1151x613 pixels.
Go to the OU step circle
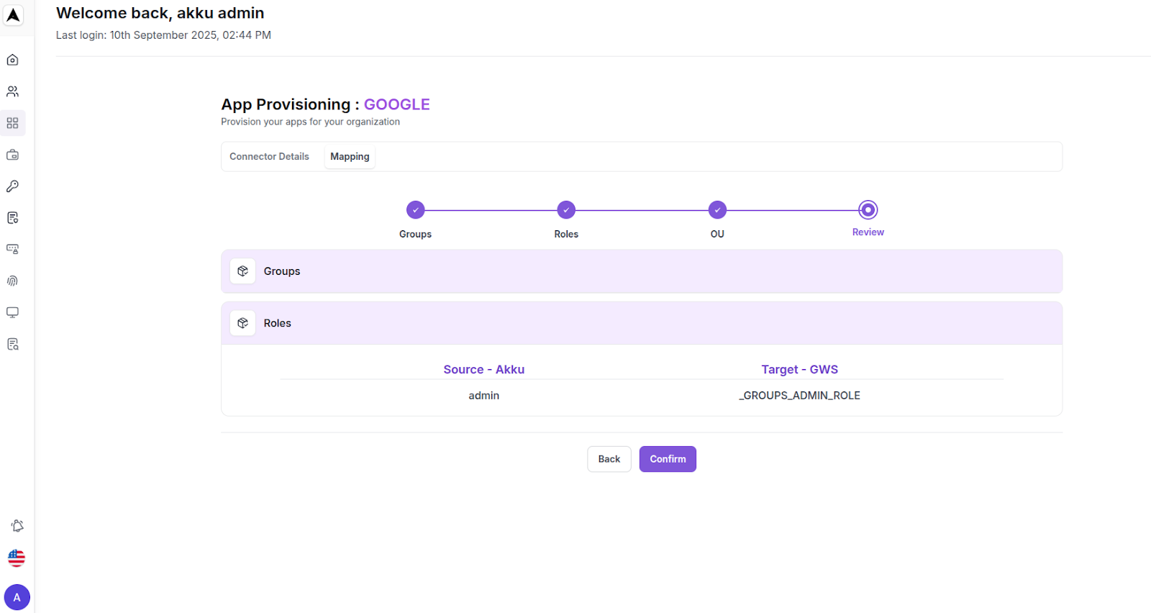pos(717,210)
